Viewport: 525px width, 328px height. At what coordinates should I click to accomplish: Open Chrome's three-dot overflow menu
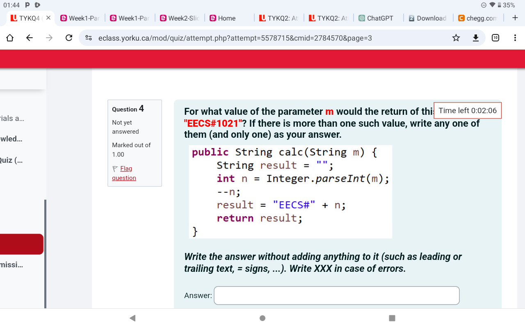point(515,38)
